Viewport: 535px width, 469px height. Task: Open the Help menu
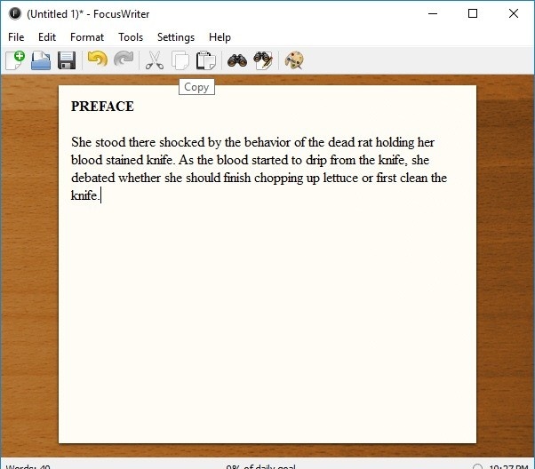pos(220,36)
